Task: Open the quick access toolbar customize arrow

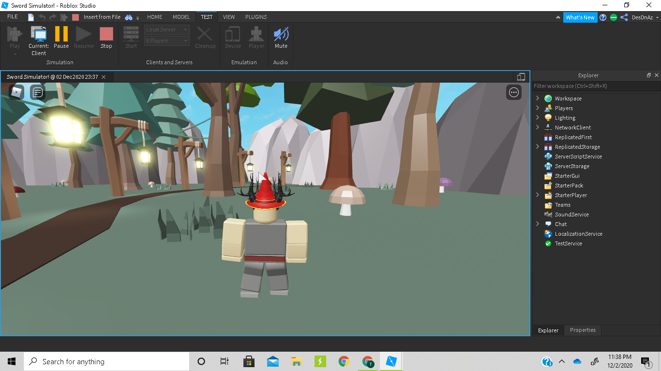Action: [x=138, y=18]
